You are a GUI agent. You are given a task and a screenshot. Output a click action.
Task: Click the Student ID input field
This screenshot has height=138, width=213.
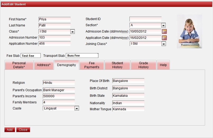[x=145, y=19]
